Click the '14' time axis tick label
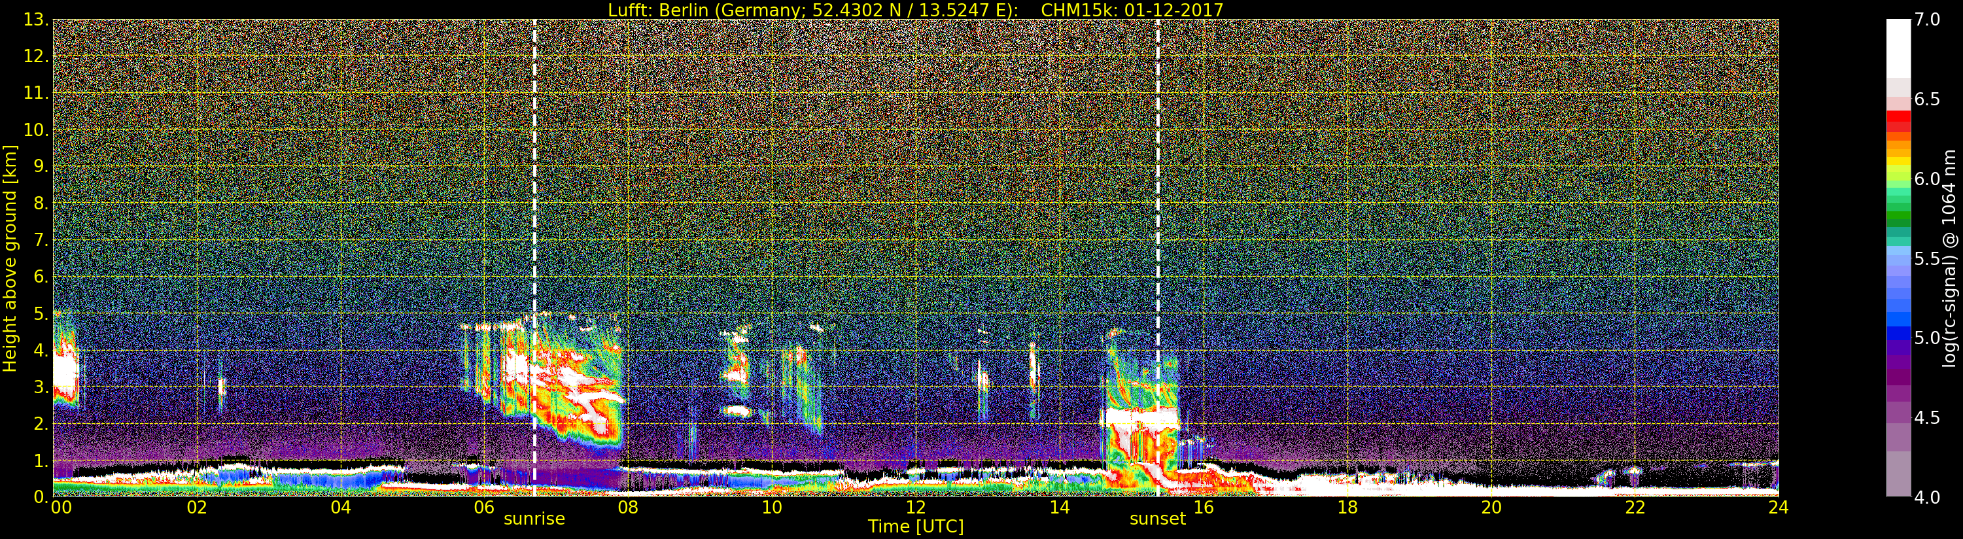1963x539 pixels. pyautogui.click(x=1060, y=507)
